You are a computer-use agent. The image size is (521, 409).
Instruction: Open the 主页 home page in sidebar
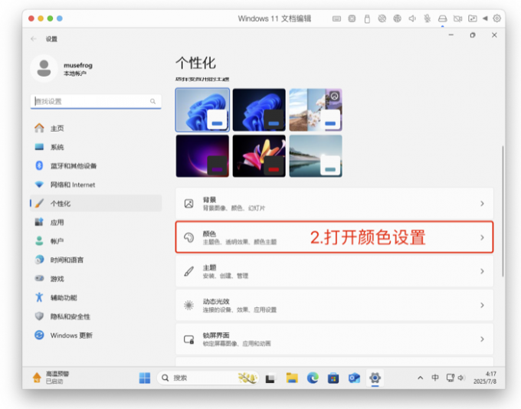pyautogui.click(x=96, y=128)
